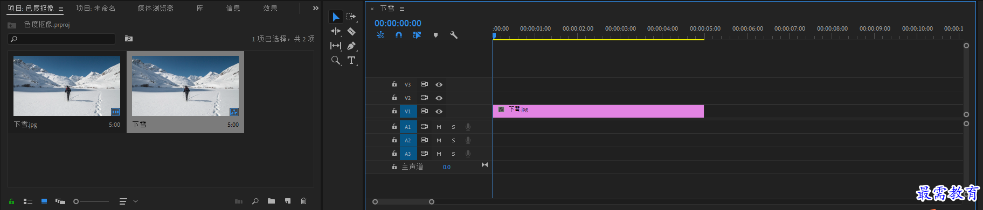This screenshot has height=210, width=983.
Task: Open the 下雪 sequence panel menu
Action: pyautogui.click(x=402, y=9)
